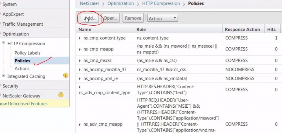The width and height of the screenshot is (282, 133).
Task: Click COMPRESS in the ns_cmp_content_type row
Action: click(x=236, y=38)
